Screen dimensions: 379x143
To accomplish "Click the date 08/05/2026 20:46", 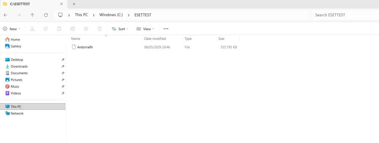I will [157, 47].
